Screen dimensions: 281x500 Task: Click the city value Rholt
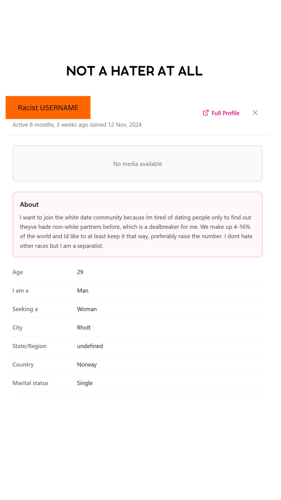[84, 328]
